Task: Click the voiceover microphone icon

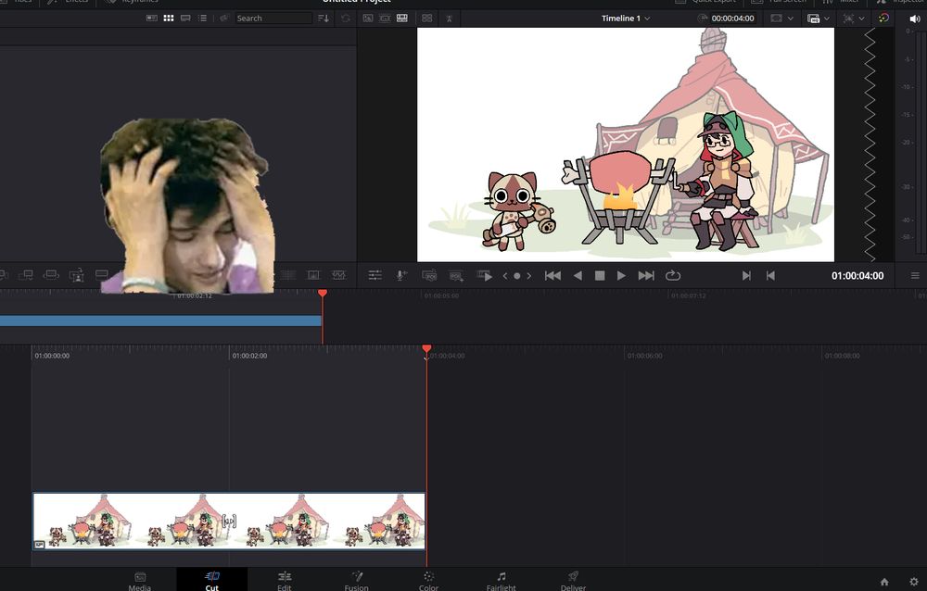Action: 400,275
